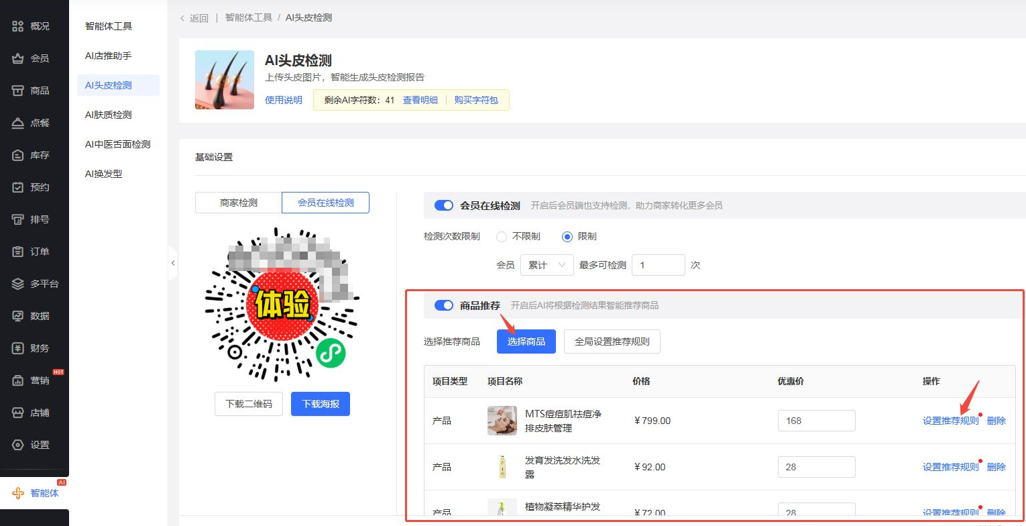Image resolution: width=1026 pixels, height=526 pixels.
Task: Toggle off 会员在线检测 switch
Action: pyautogui.click(x=443, y=205)
